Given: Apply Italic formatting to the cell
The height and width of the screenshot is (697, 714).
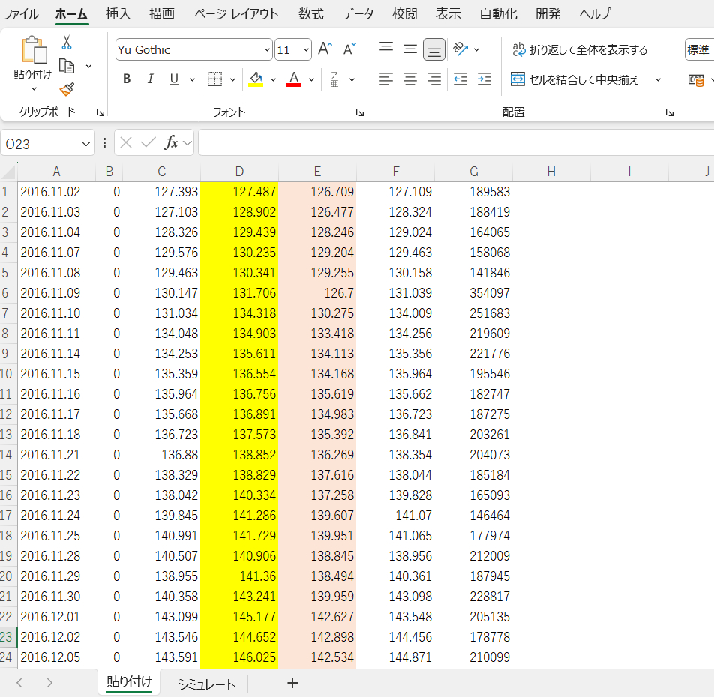Looking at the screenshot, I should tap(151, 78).
